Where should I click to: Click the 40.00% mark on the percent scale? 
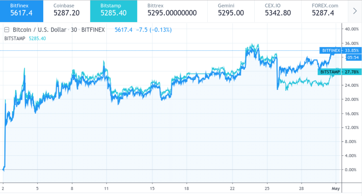(352, 29)
